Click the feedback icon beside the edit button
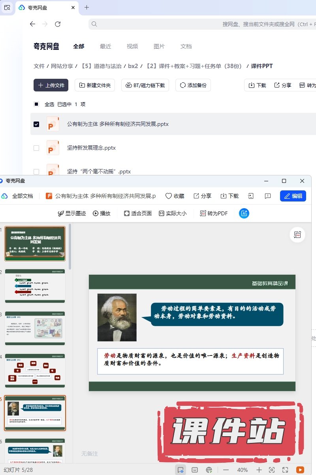Viewport: 316px width, 475px height. [267, 196]
